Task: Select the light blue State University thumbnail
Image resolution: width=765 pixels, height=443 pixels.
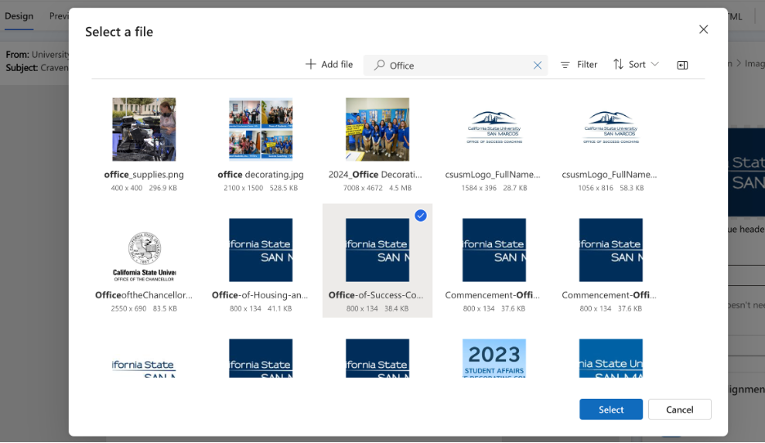Action: (x=611, y=358)
